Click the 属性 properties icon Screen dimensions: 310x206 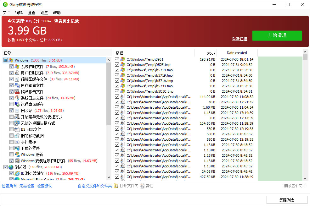tap(142, 186)
